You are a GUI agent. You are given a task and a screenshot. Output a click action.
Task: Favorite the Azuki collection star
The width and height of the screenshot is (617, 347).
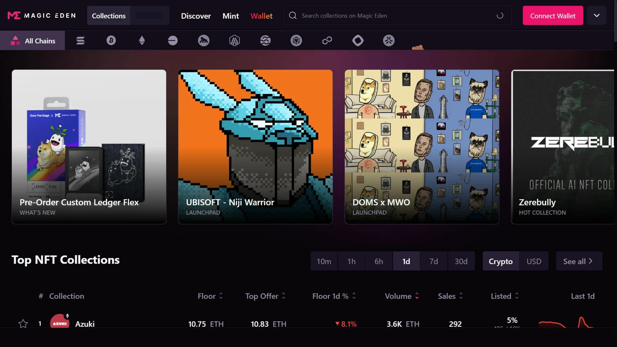(x=23, y=324)
